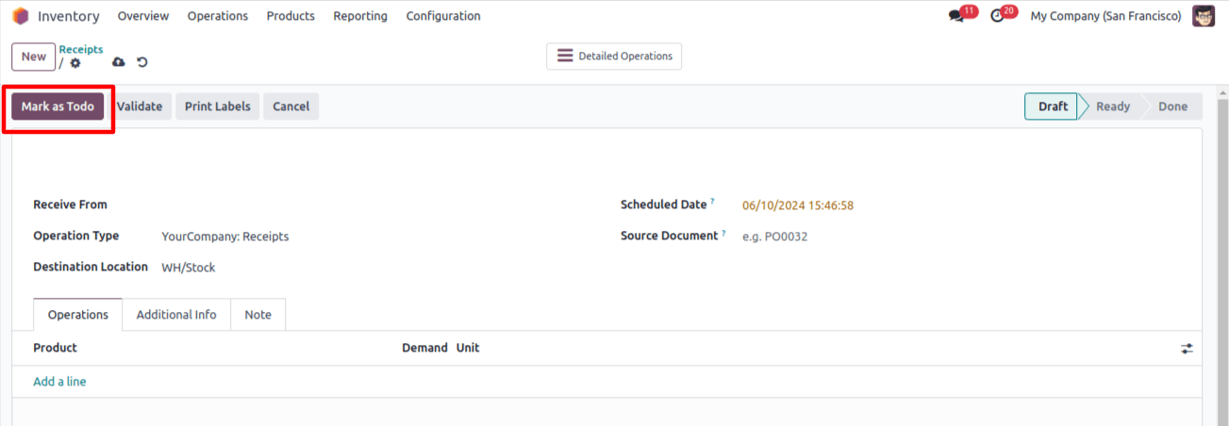Discard changes with the undo icon
The image size is (1229, 426).
(x=142, y=62)
